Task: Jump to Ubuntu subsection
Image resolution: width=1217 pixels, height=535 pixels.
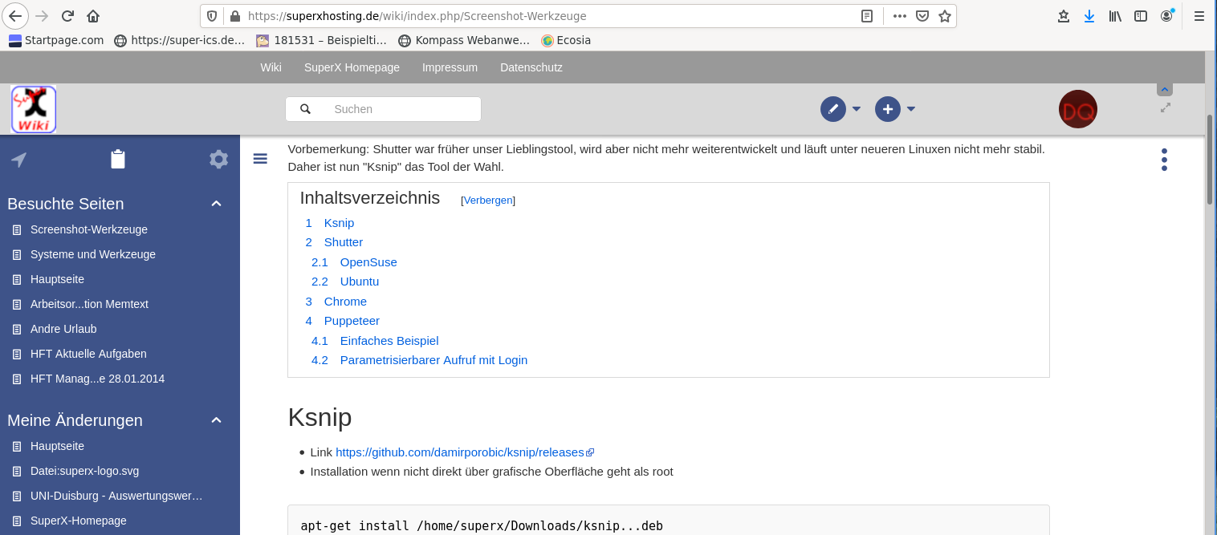Action: (360, 282)
